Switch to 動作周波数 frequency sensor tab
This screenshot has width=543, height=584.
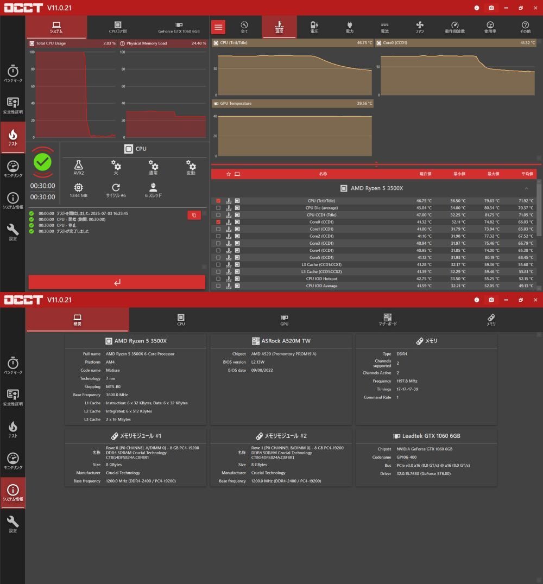(x=454, y=27)
